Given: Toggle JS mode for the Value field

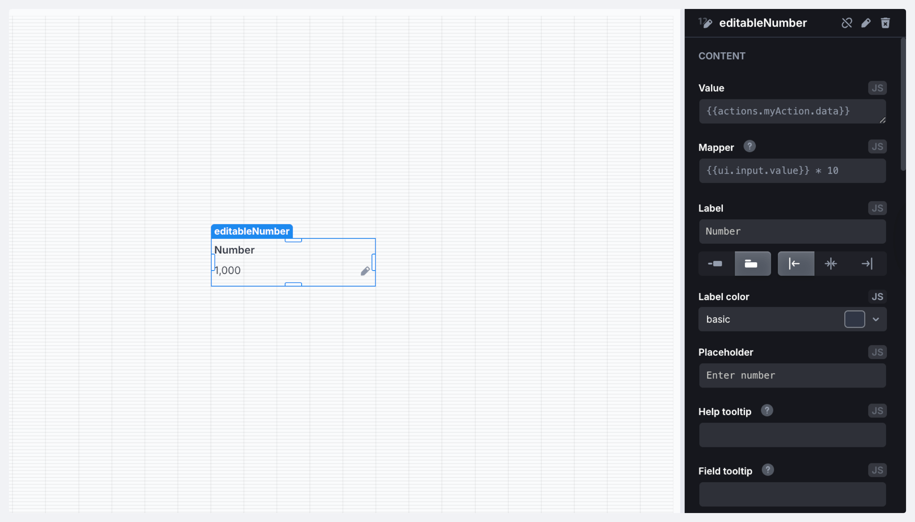Looking at the screenshot, I should click(877, 88).
